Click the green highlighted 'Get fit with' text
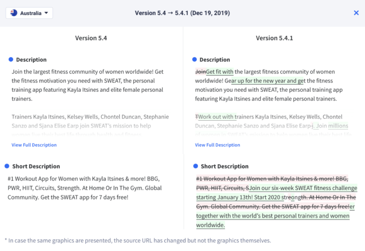 (x=220, y=72)
